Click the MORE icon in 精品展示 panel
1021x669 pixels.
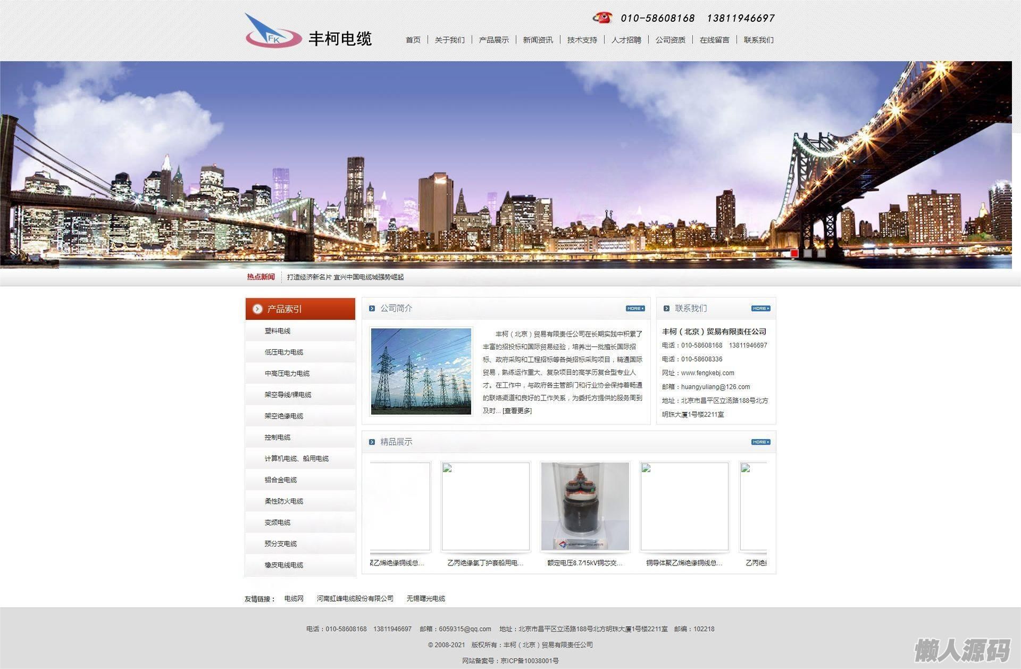coord(760,442)
